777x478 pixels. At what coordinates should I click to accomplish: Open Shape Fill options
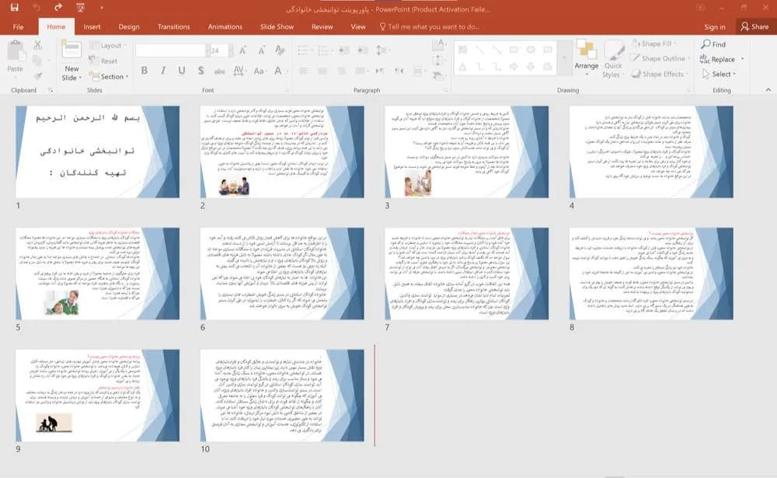point(654,44)
